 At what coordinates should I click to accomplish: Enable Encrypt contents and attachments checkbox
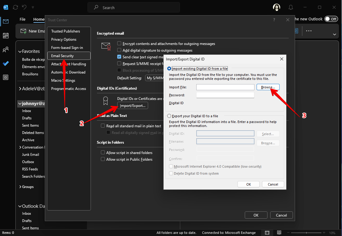point(119,44)
